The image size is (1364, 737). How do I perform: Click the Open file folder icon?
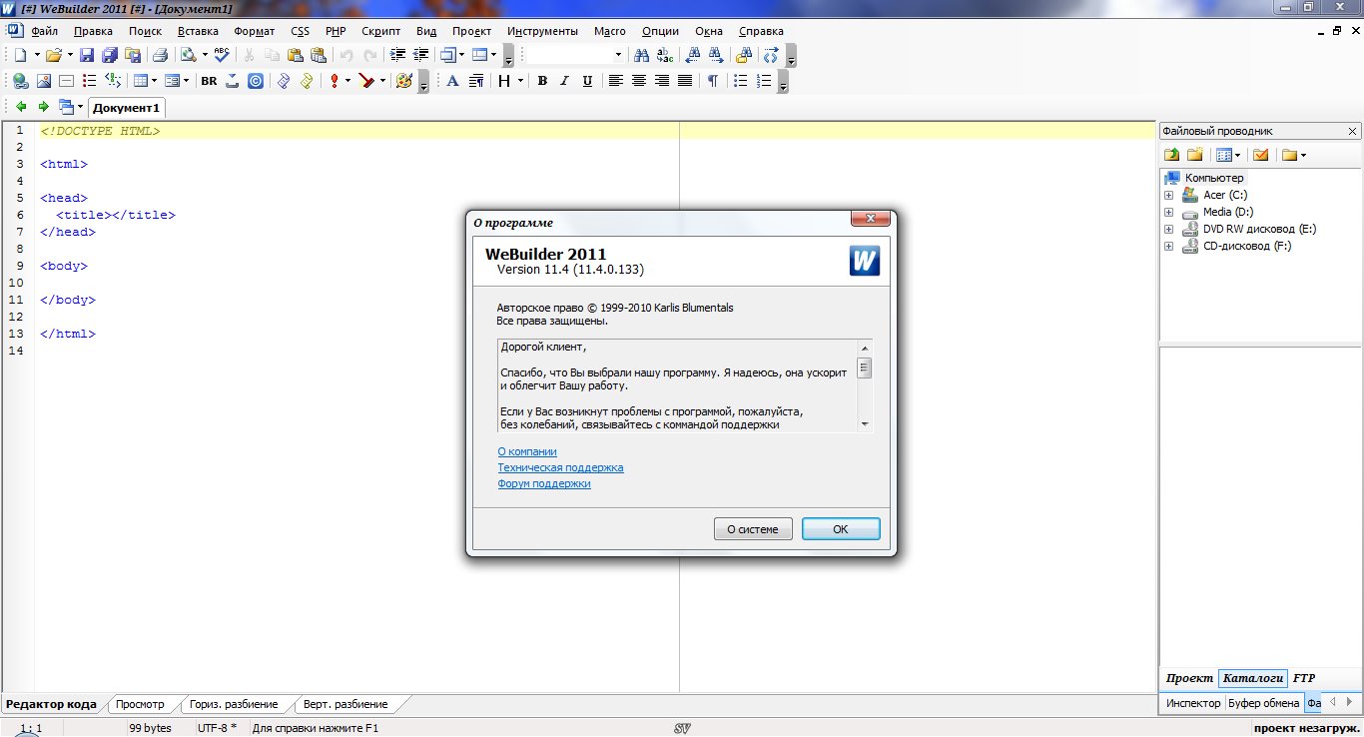(54, 55)
